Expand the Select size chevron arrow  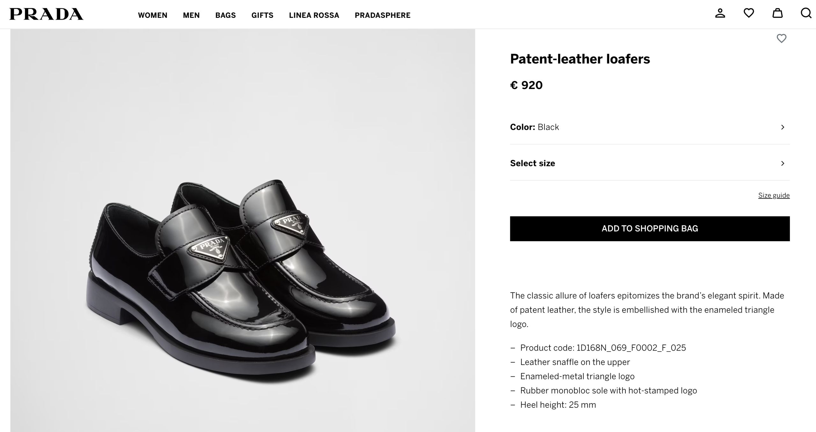(783, 163)
